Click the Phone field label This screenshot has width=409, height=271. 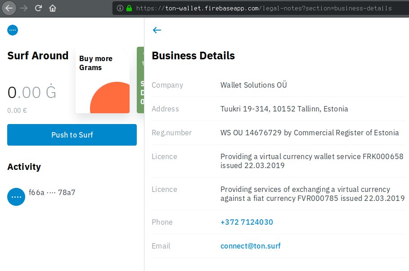(162, 222)
